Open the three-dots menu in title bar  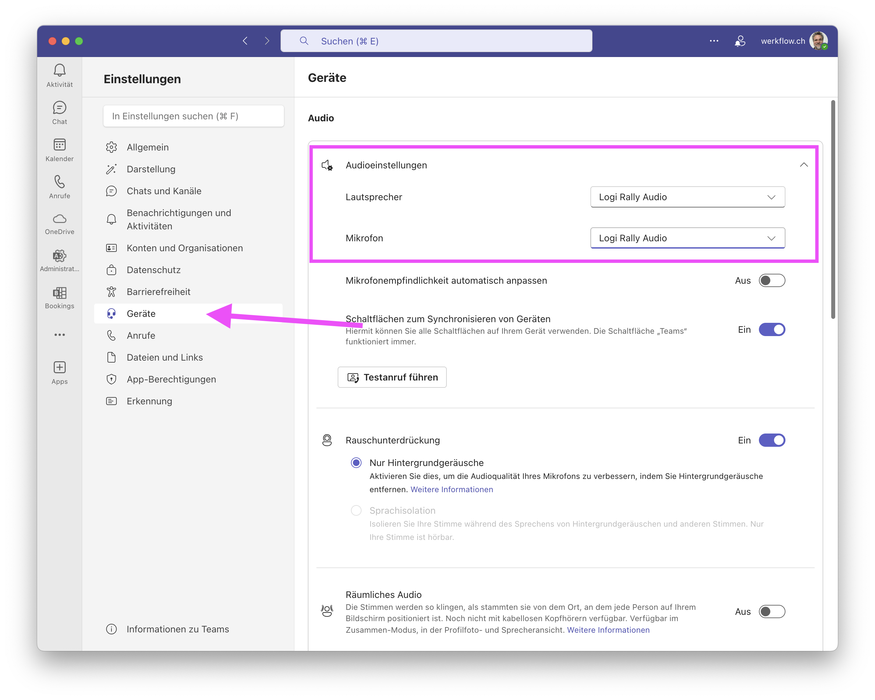point(714,41)
